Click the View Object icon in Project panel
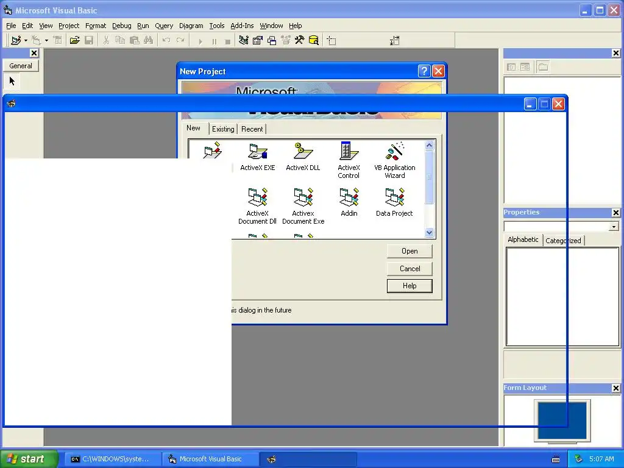 [x=525, y=67]
